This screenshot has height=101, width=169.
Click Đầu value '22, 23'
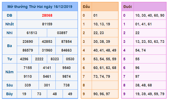(99, 33)
